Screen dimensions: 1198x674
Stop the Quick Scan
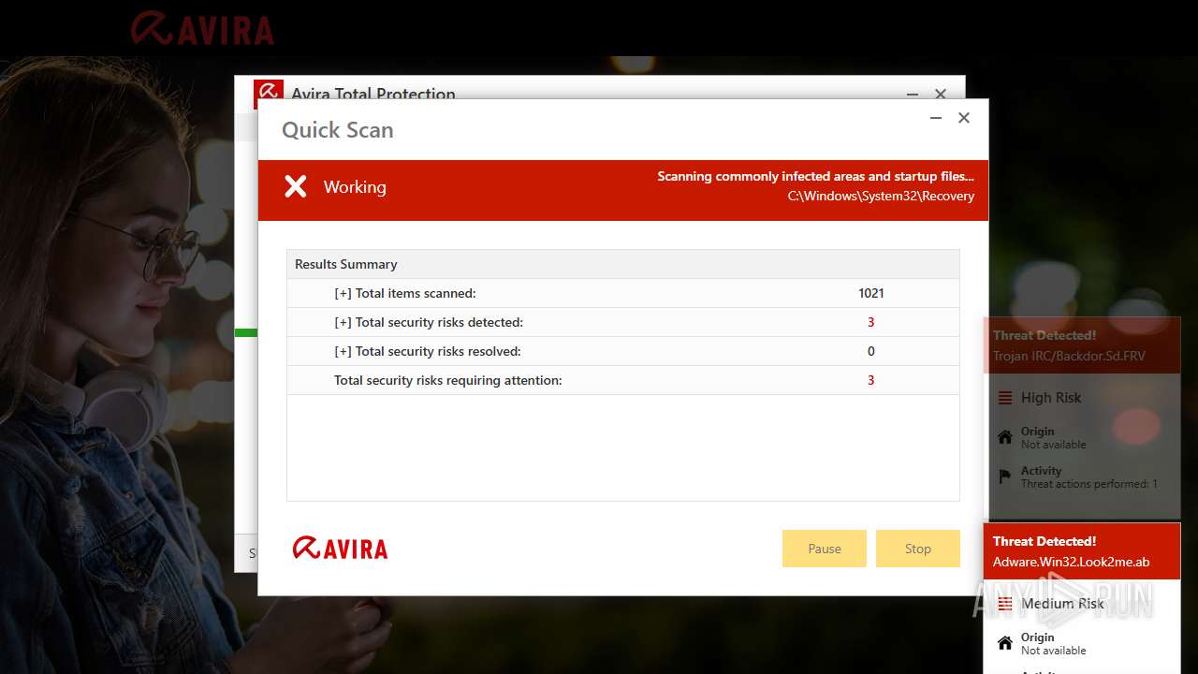tap(917, 549)
